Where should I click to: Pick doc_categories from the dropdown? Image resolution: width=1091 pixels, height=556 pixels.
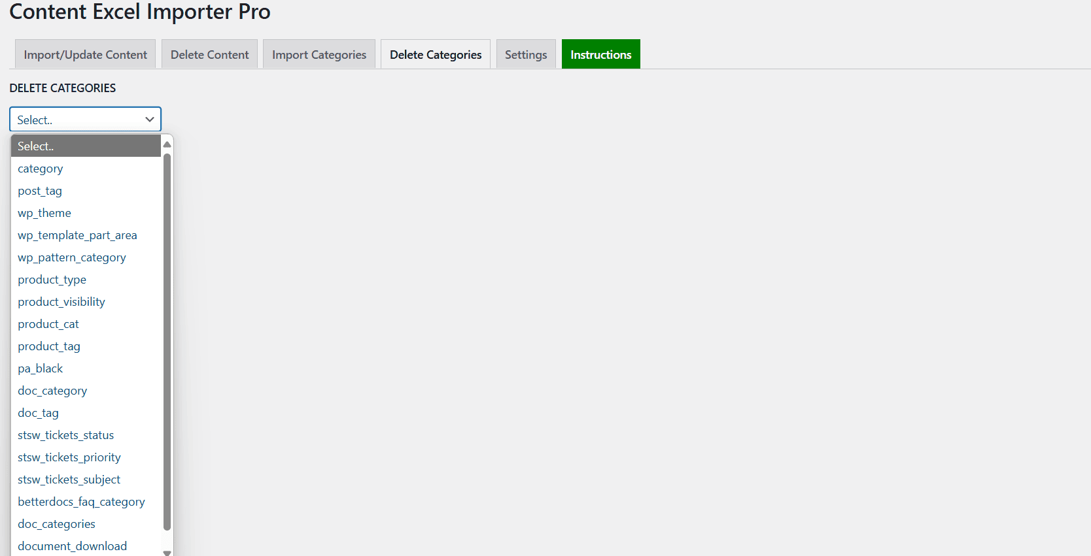pyautogui.click(x=86, y=524)
